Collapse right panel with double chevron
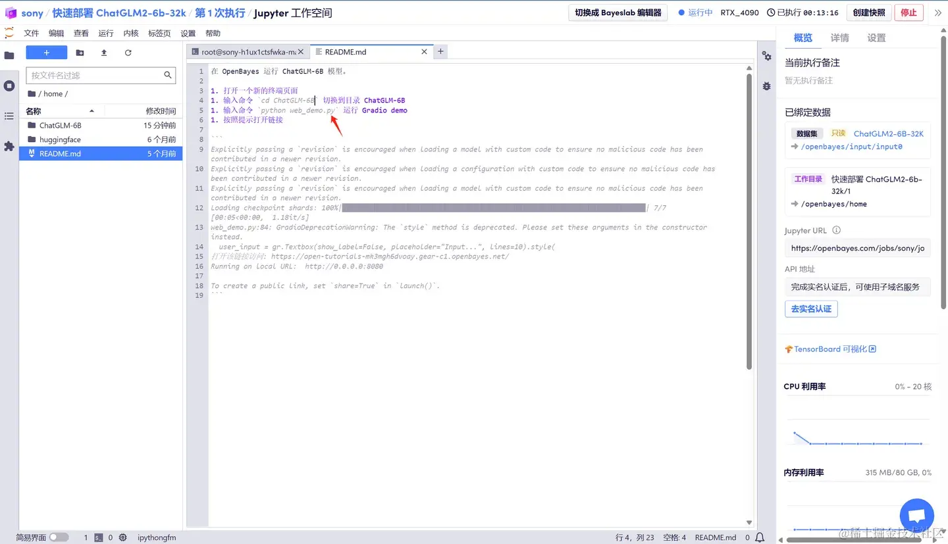This screenshot has height=544, width=948. [937, 12]
